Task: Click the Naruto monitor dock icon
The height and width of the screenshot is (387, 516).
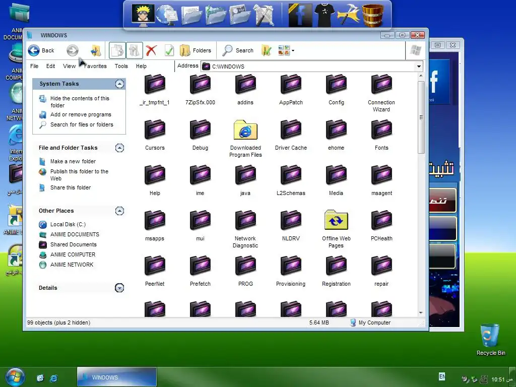Action: [x=143, y=15]
